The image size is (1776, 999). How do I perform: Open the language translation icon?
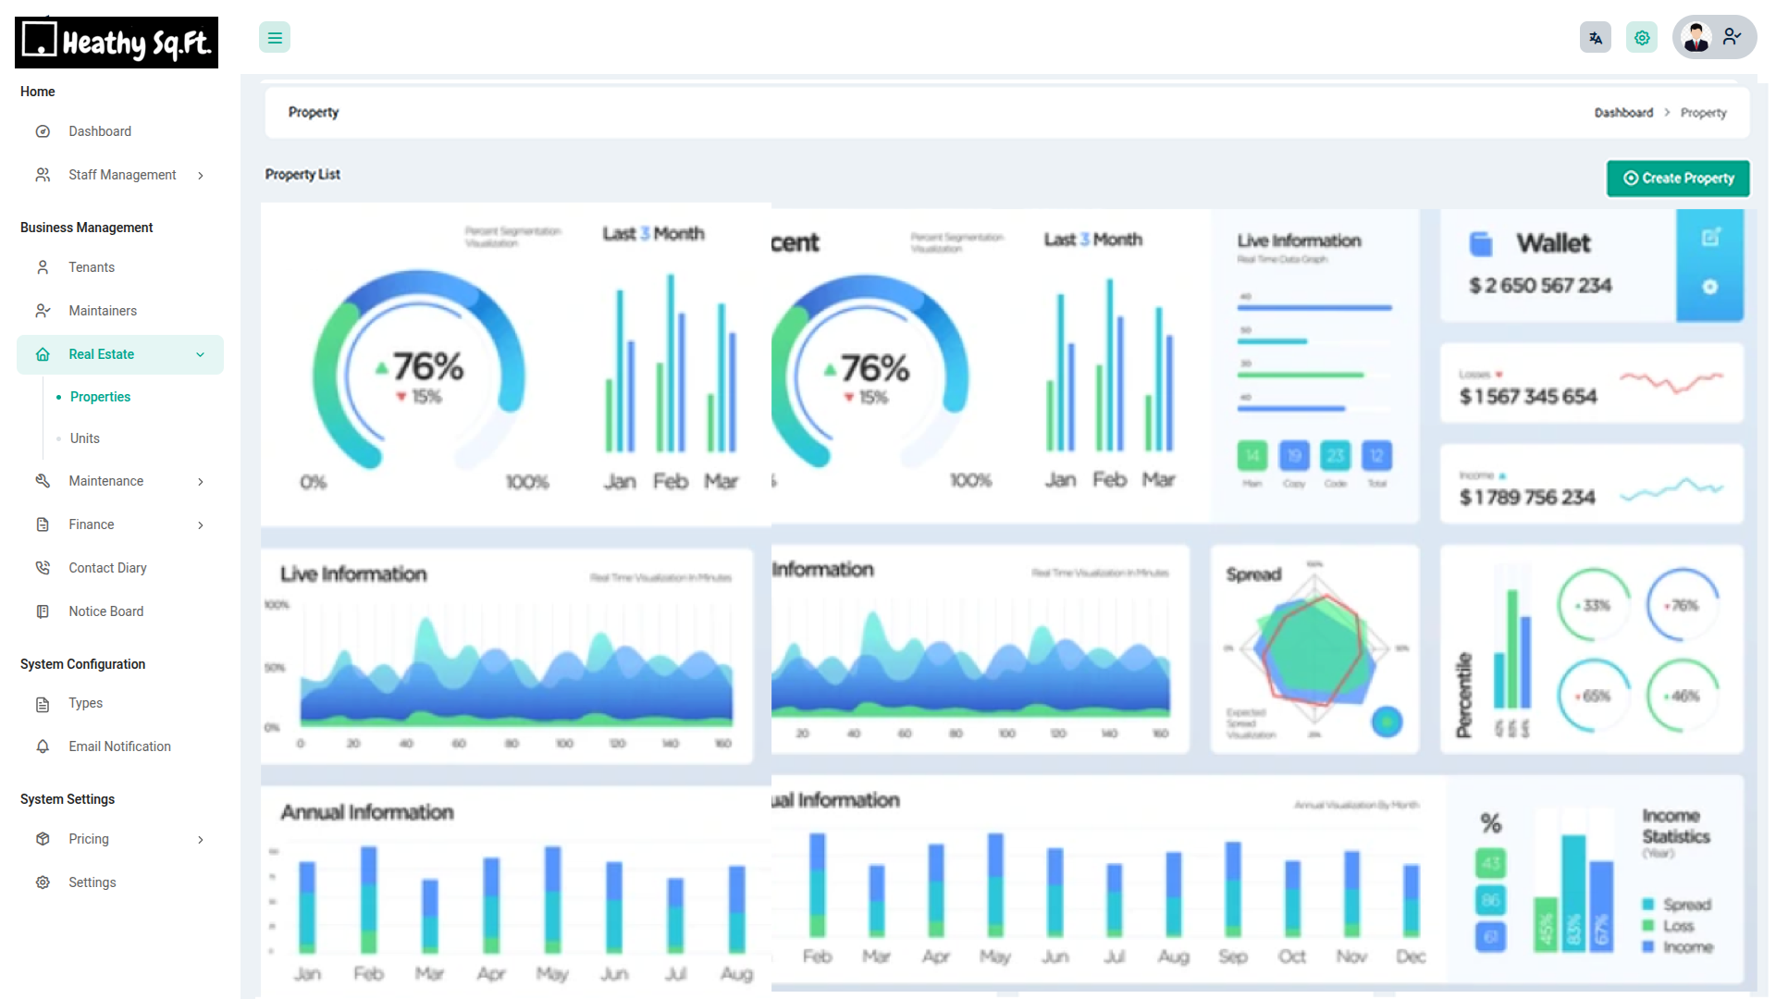pyautogui.click(x=1596, y=38)
